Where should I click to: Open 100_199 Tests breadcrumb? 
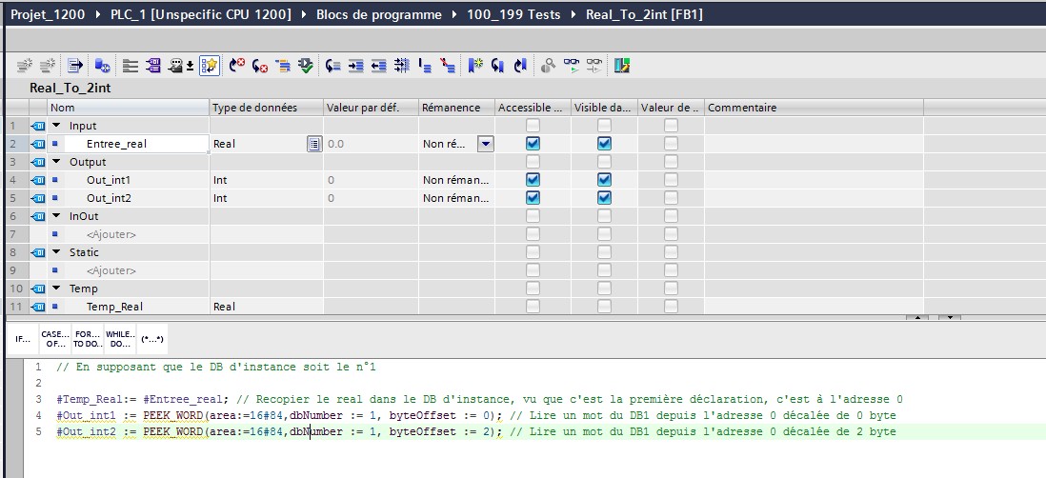pyautogui.click(x=513, y=14)
